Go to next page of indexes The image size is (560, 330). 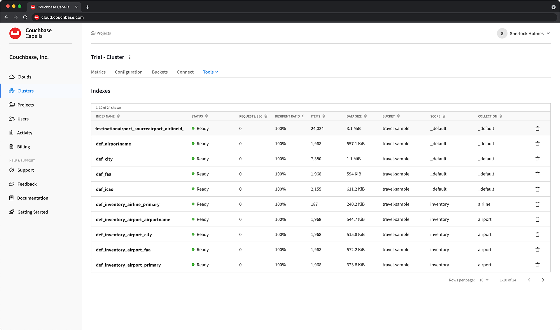tap(543, 280)
